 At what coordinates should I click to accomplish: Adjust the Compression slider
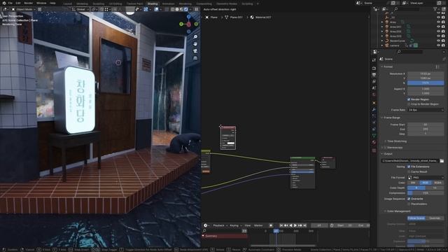[x=426, y=193]
